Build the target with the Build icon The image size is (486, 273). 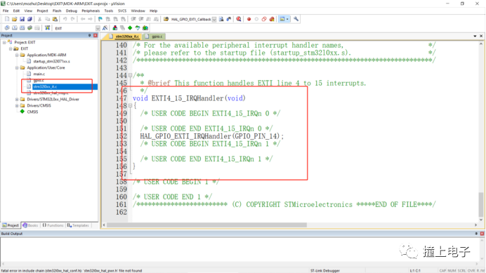14,28
